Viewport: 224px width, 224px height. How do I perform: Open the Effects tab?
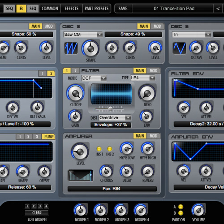point(72,9)
